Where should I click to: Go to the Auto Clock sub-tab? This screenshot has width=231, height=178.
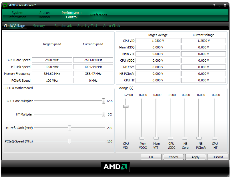pos(112,26)
